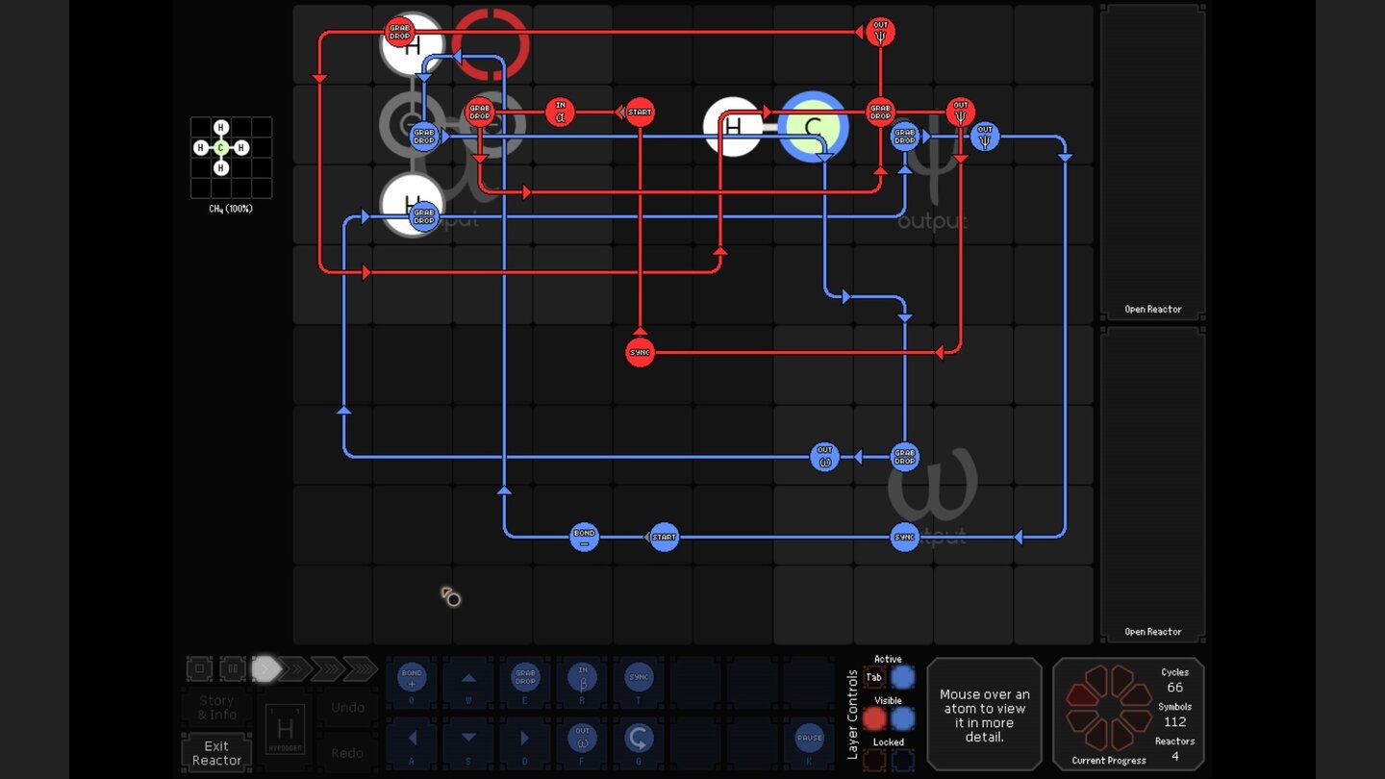Click the hydrogen atom bonded to carbon
Image resolution: width=1385 pixels, height=779 pixels.
(733, 127)
